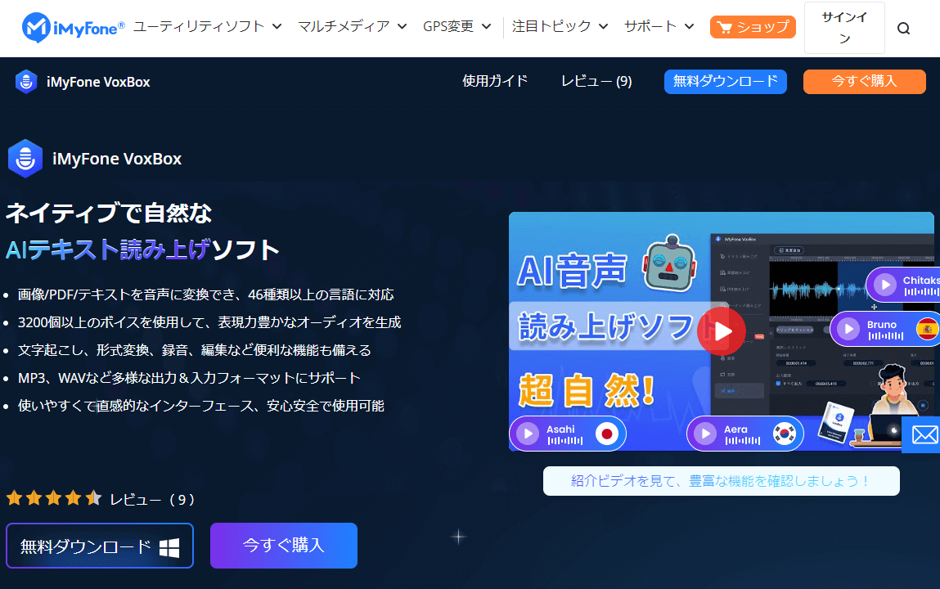940x589 pixels.
Task: Click the Japan flag on Asahi
Action: 607,434
